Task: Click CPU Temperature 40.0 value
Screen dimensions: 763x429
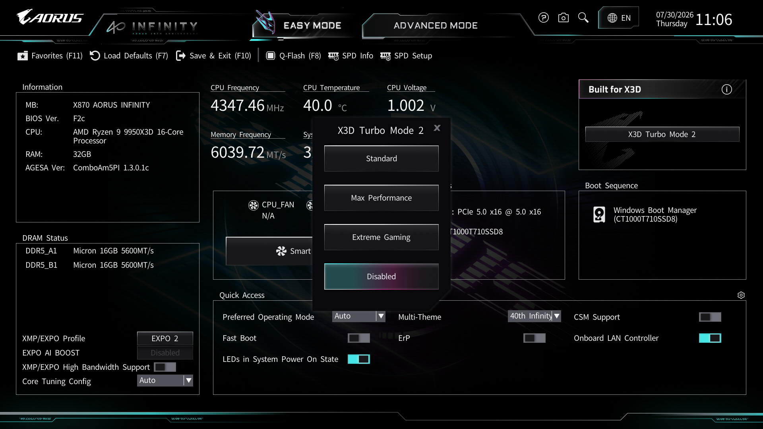Action: [318, 106]
